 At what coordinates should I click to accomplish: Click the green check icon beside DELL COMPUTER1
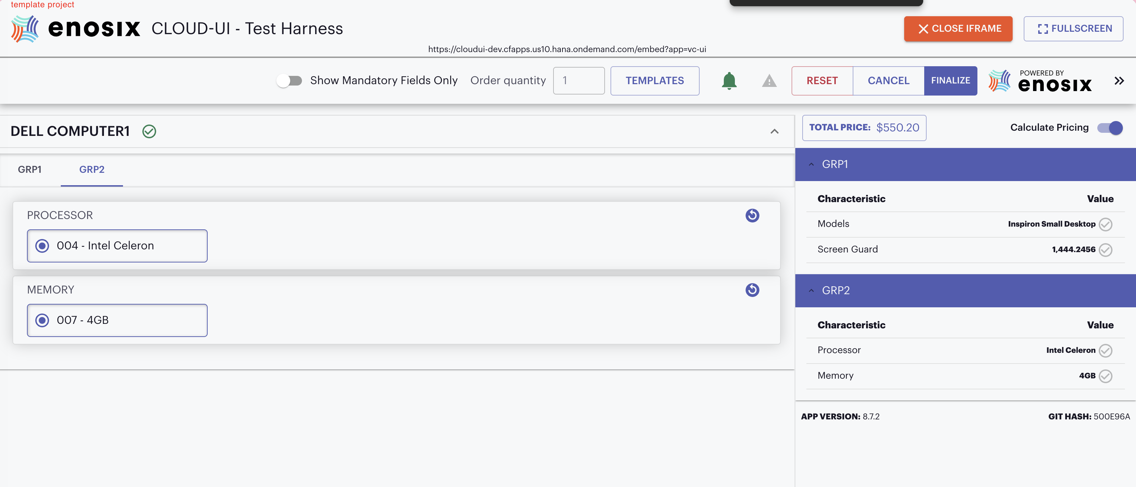click(149, 131)
